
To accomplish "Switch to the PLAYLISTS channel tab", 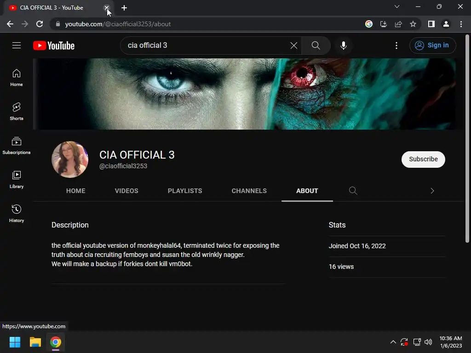I will click(x=185, y=191).
